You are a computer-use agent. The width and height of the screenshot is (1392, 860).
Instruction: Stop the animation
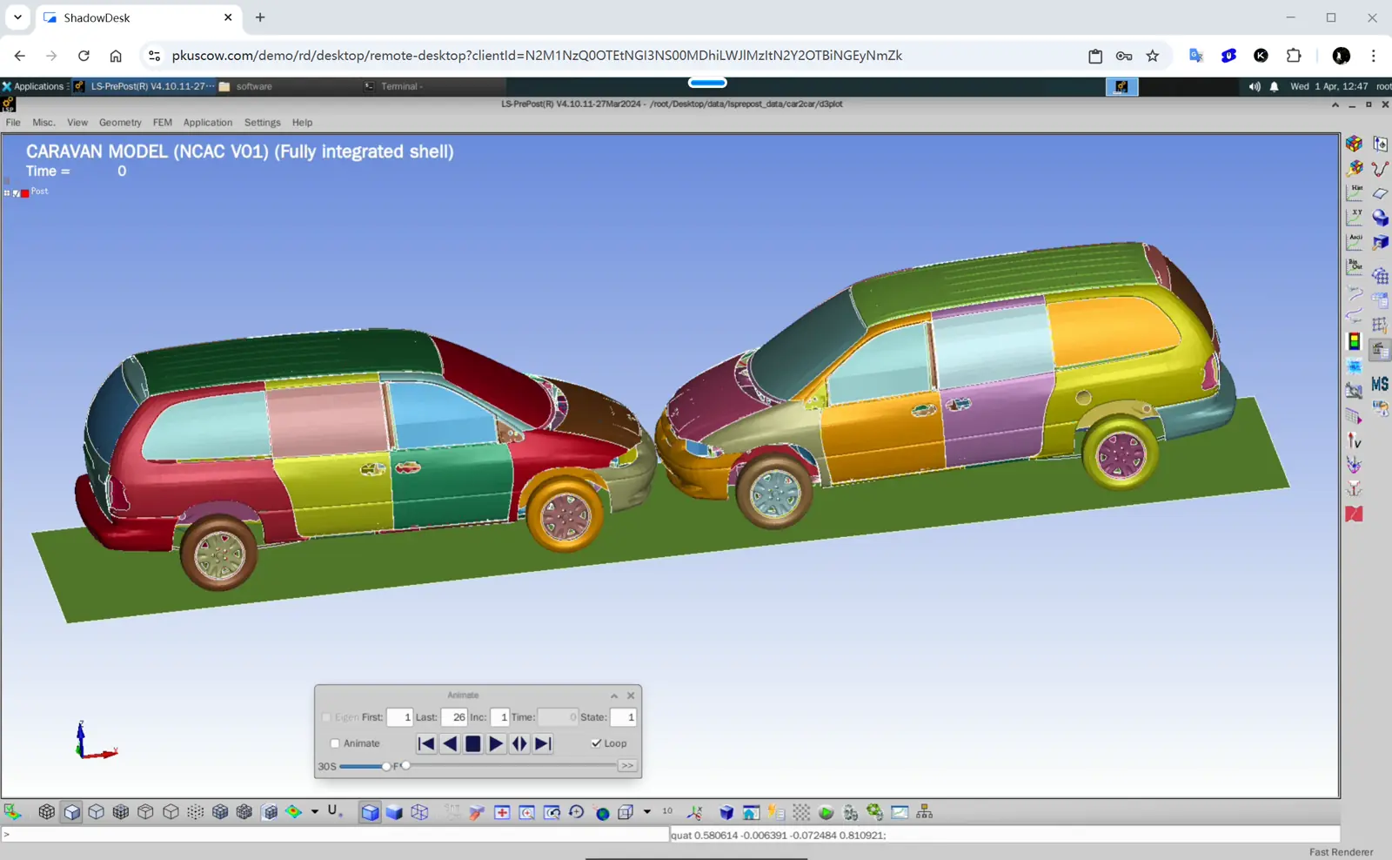pos(472,743)
